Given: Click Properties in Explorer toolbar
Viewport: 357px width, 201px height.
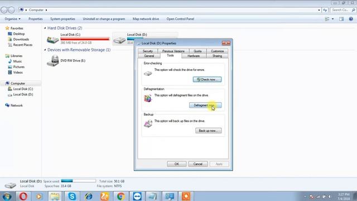Looking at the screenshot, I should [x=36, y=19].
